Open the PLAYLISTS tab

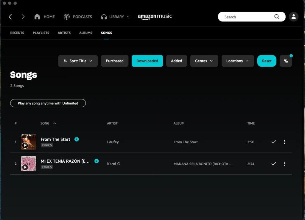(41, 33)
